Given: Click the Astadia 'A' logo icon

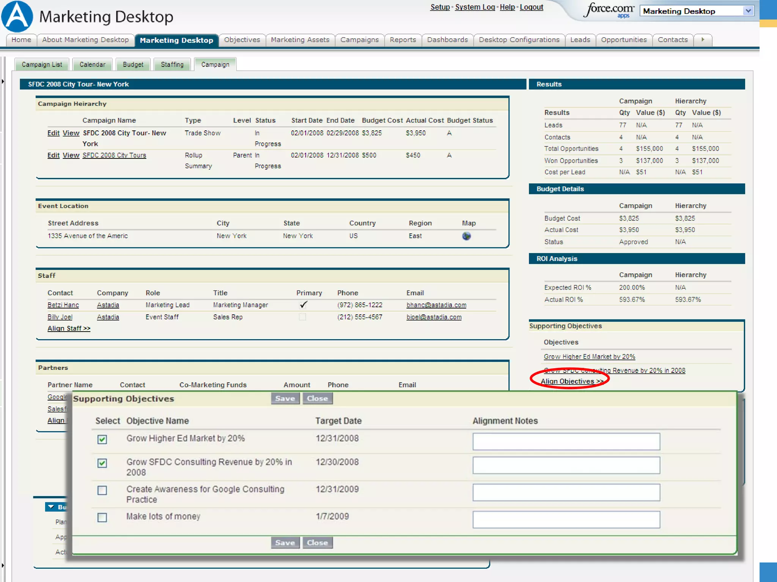Looking at the screenshot, I should tap(17, 17).
